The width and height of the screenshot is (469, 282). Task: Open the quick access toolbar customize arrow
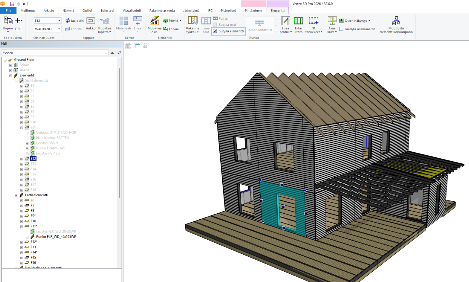[24, 4]
